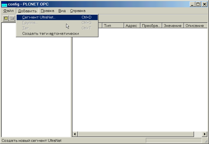This screenshot has height=144, width=209.
Task: Select Сегмент UltraNet... menu entry
Action: (x=57, y=17)
